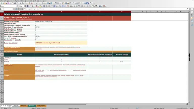Click the Save document icon
The image size is (194, 109).
(8, 3)
